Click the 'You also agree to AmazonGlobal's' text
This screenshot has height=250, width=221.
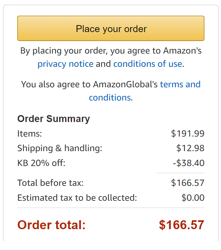point(89,84)
